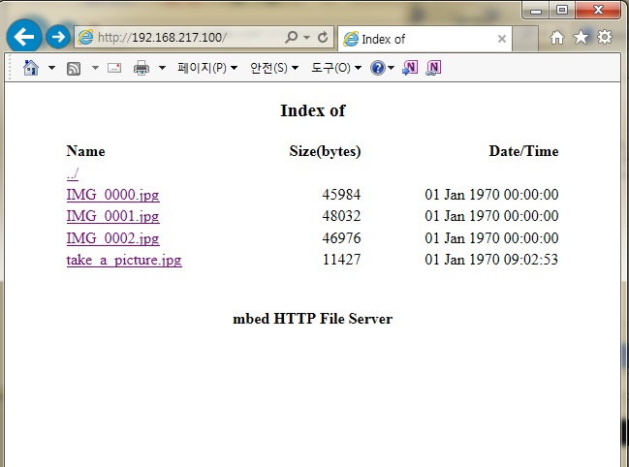This screenshot has height=467, width=629.
Task: Open Favorites with the star icon
Action: (x=581, y=37)
